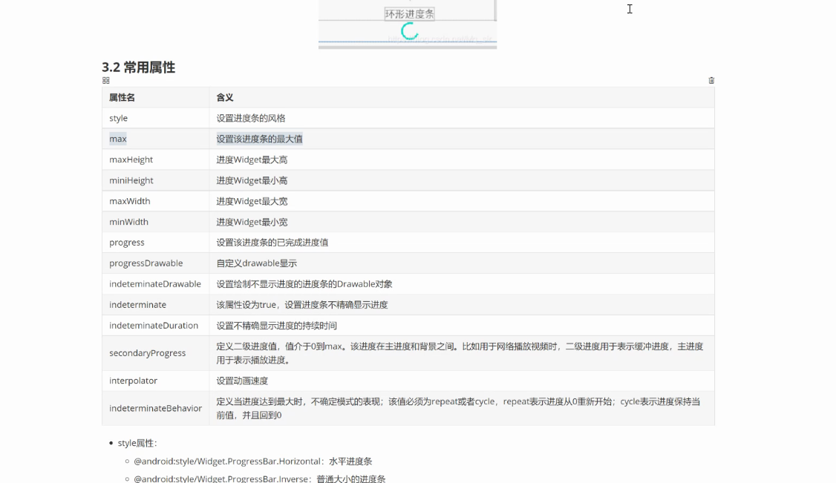The image size is (836, 483).
Task: Click the circular progress bar preview image
Action: tap(408, 24)
